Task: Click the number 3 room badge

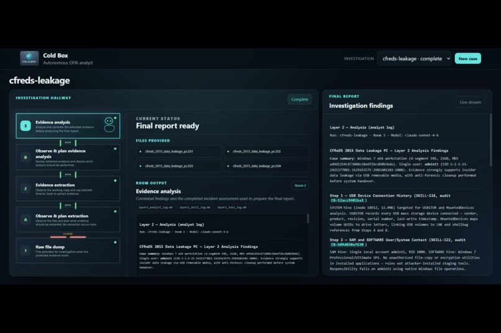Action: point(25,126)
